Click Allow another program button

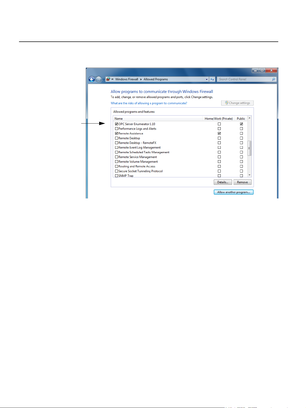[234, 192]
